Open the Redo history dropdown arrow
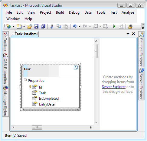Image resolution: width=147 pixels, height=141 pixels. click(x=90, y=27)
